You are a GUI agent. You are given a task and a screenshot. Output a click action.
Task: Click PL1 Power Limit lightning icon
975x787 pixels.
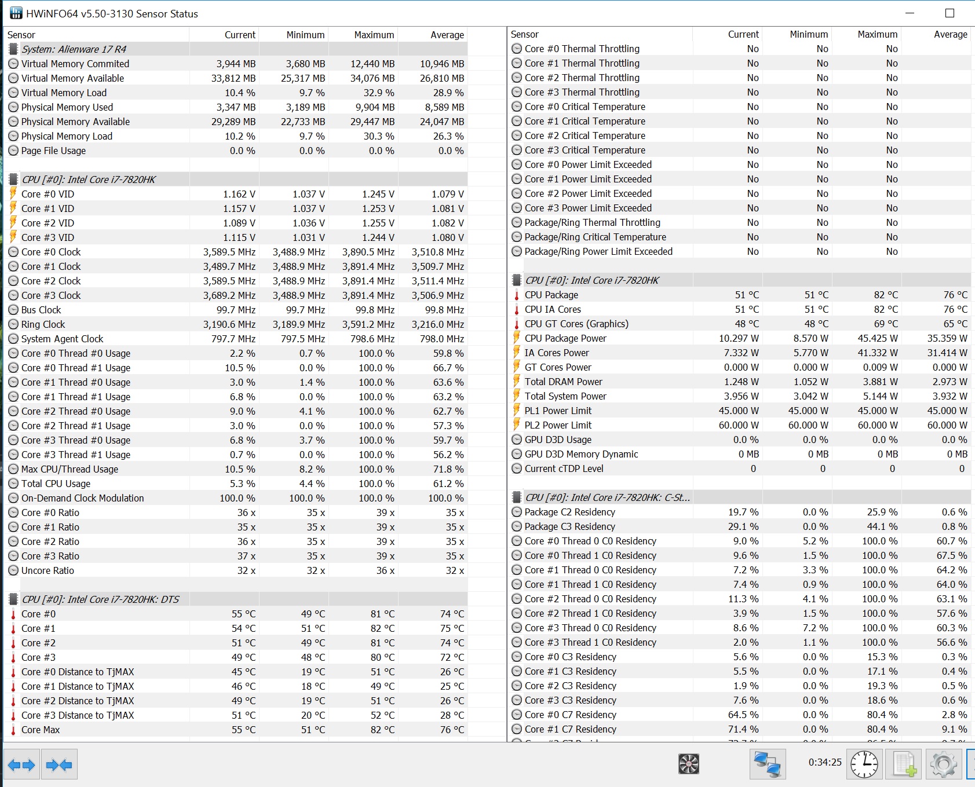coord(517,410)
